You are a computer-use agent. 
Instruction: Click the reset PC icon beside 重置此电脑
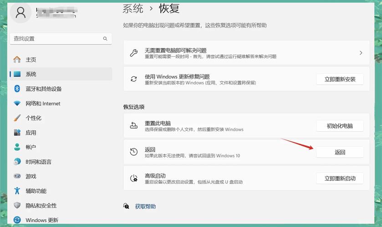134,126
